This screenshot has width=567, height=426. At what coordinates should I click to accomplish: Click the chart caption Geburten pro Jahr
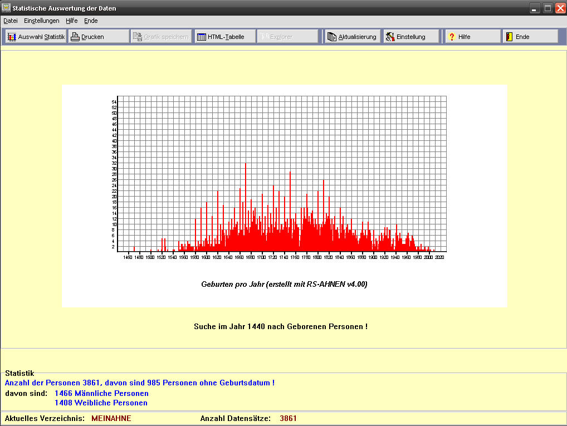[284, 284]
